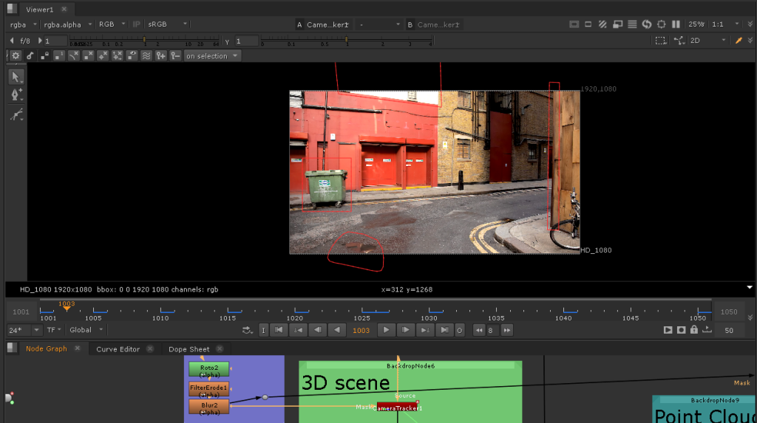Open the Dope Sheet tab
The height and width of the screenshot is (423, 757).
[x=189, y=349]
